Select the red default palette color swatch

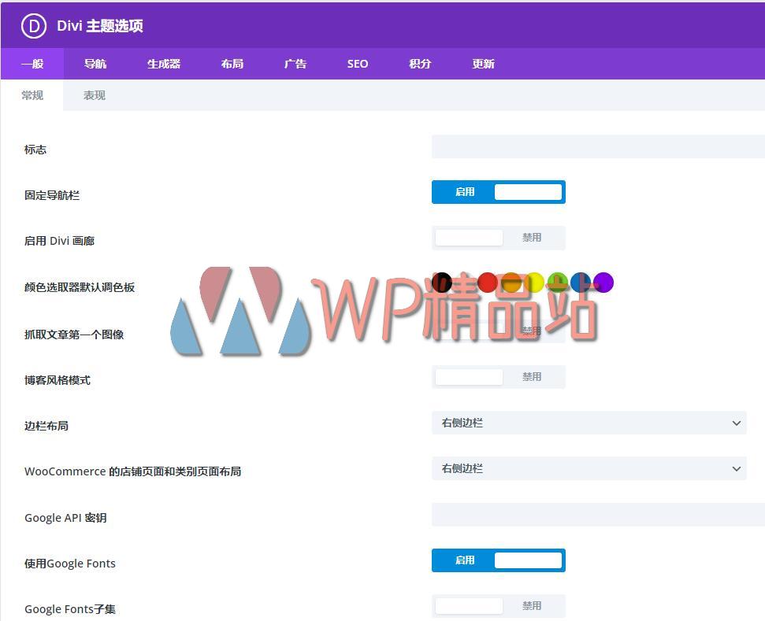pyautogui.click(x=487, y=282)
